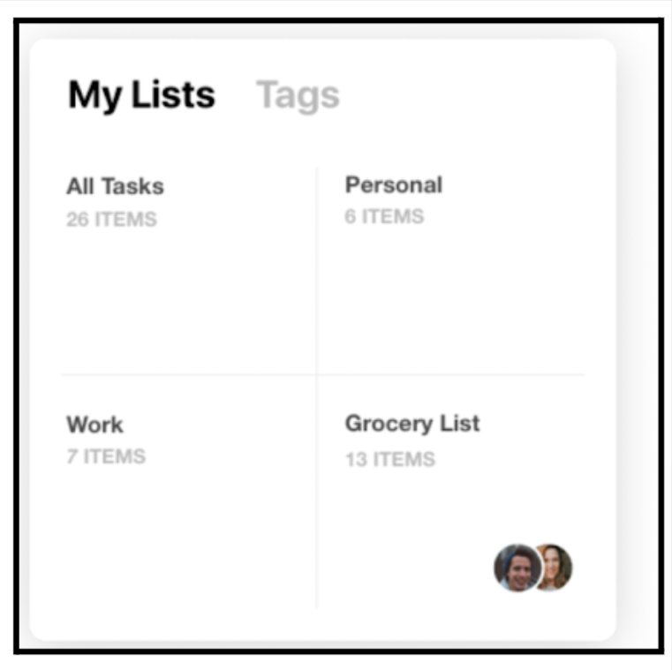Click the 26 ITEMS count label

(x=111, y=219)
